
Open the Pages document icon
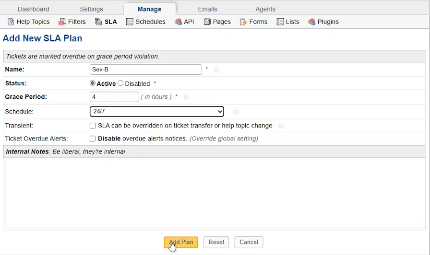(x=207, y=22)
